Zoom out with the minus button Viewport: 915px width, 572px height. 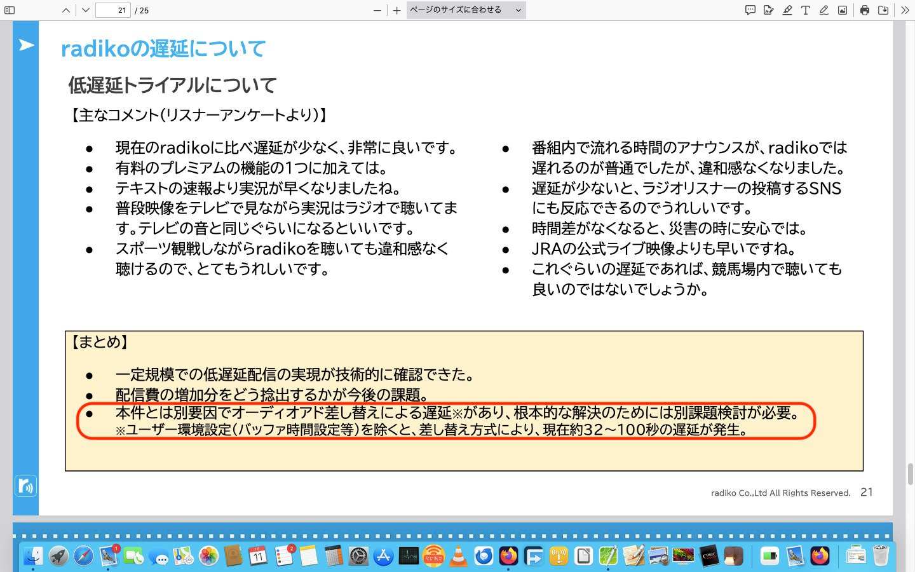[377, 10]
